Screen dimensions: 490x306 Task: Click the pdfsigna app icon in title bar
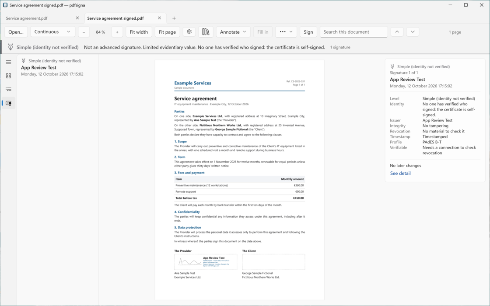5,5
